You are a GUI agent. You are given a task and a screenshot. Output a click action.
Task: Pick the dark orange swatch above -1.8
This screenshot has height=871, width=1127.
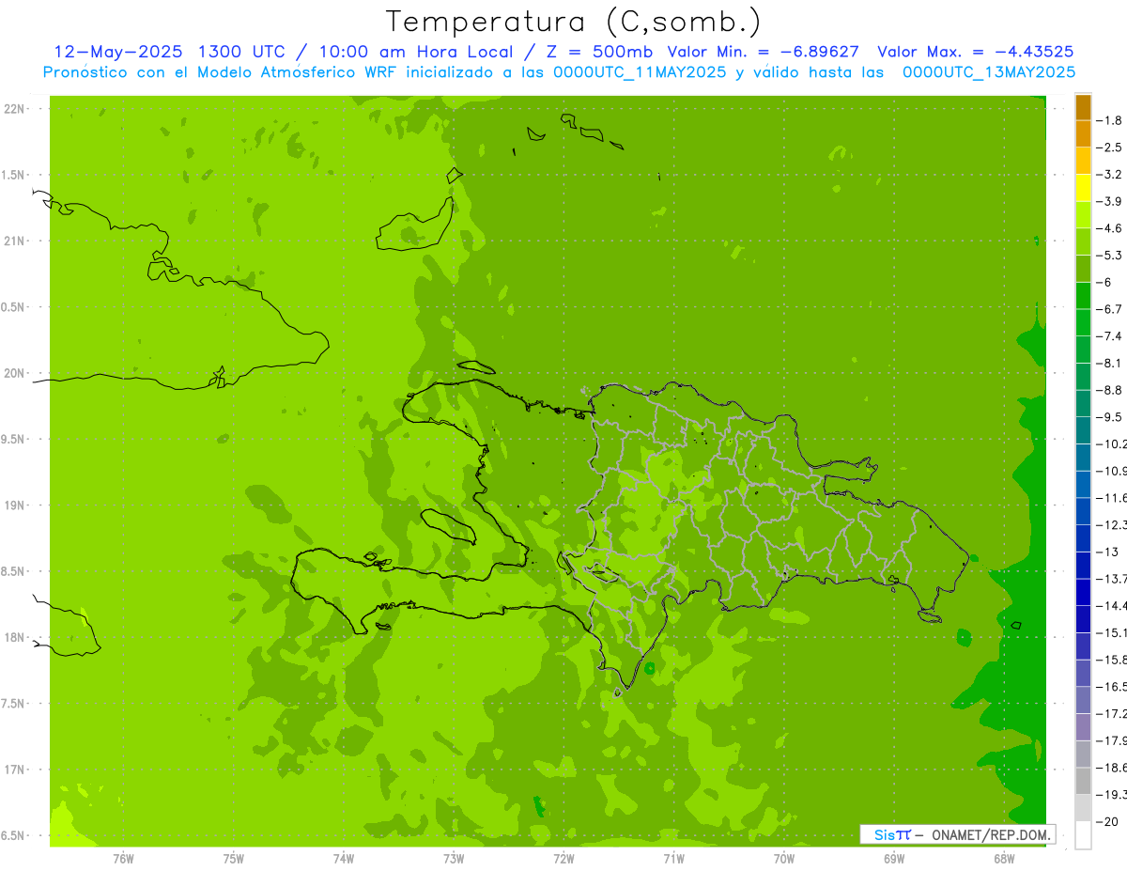(x=1083, y=107)
